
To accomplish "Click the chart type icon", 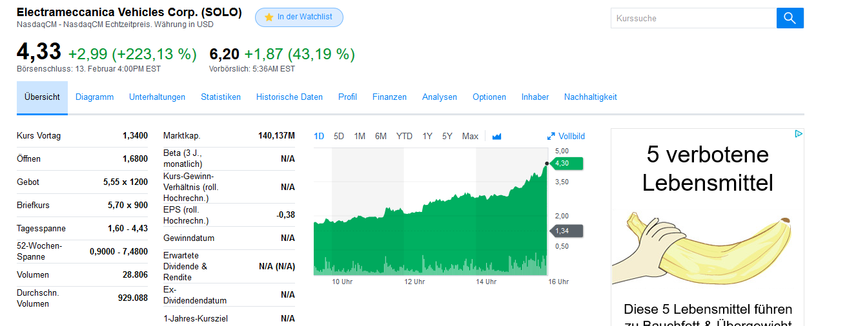I will [x=496, y=136].
